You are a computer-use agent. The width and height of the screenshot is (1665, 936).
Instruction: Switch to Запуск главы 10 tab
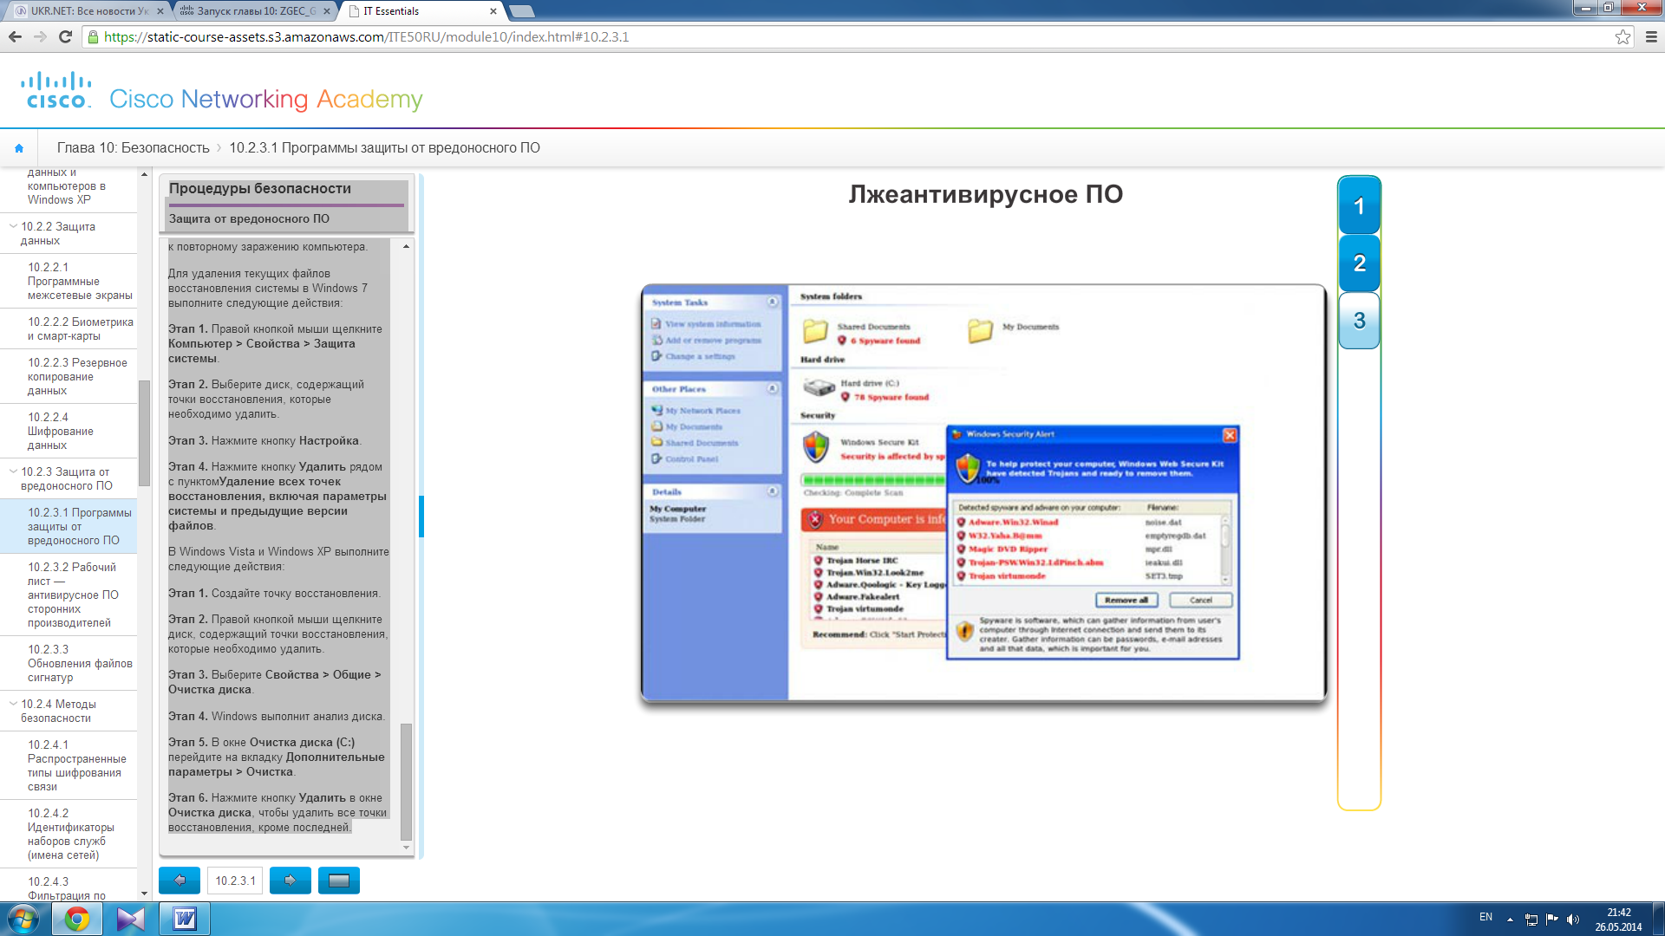(x=256, y=11)
